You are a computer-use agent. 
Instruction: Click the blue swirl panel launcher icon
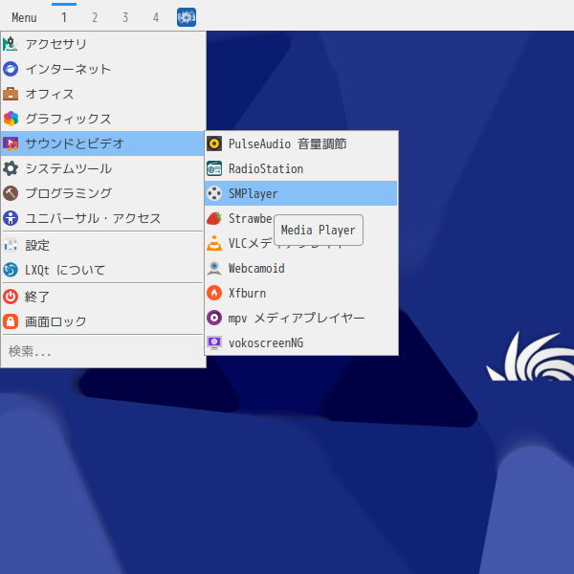click(187, 17)
